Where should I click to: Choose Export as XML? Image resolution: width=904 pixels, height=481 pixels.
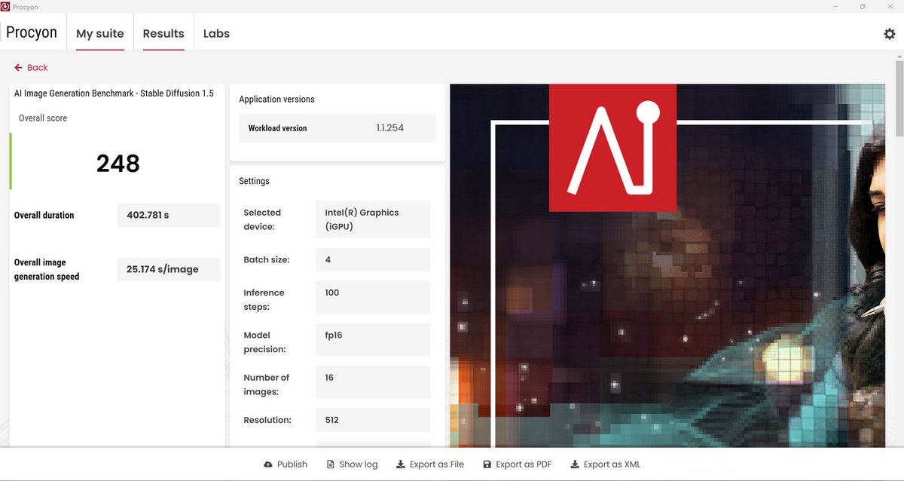click(x=606, y=464)
